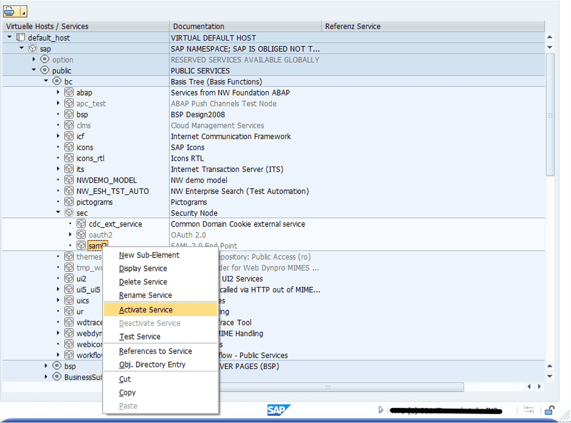
Task: Click the Virtuelle Hosts / Services column header
Action: coord(86,26)
